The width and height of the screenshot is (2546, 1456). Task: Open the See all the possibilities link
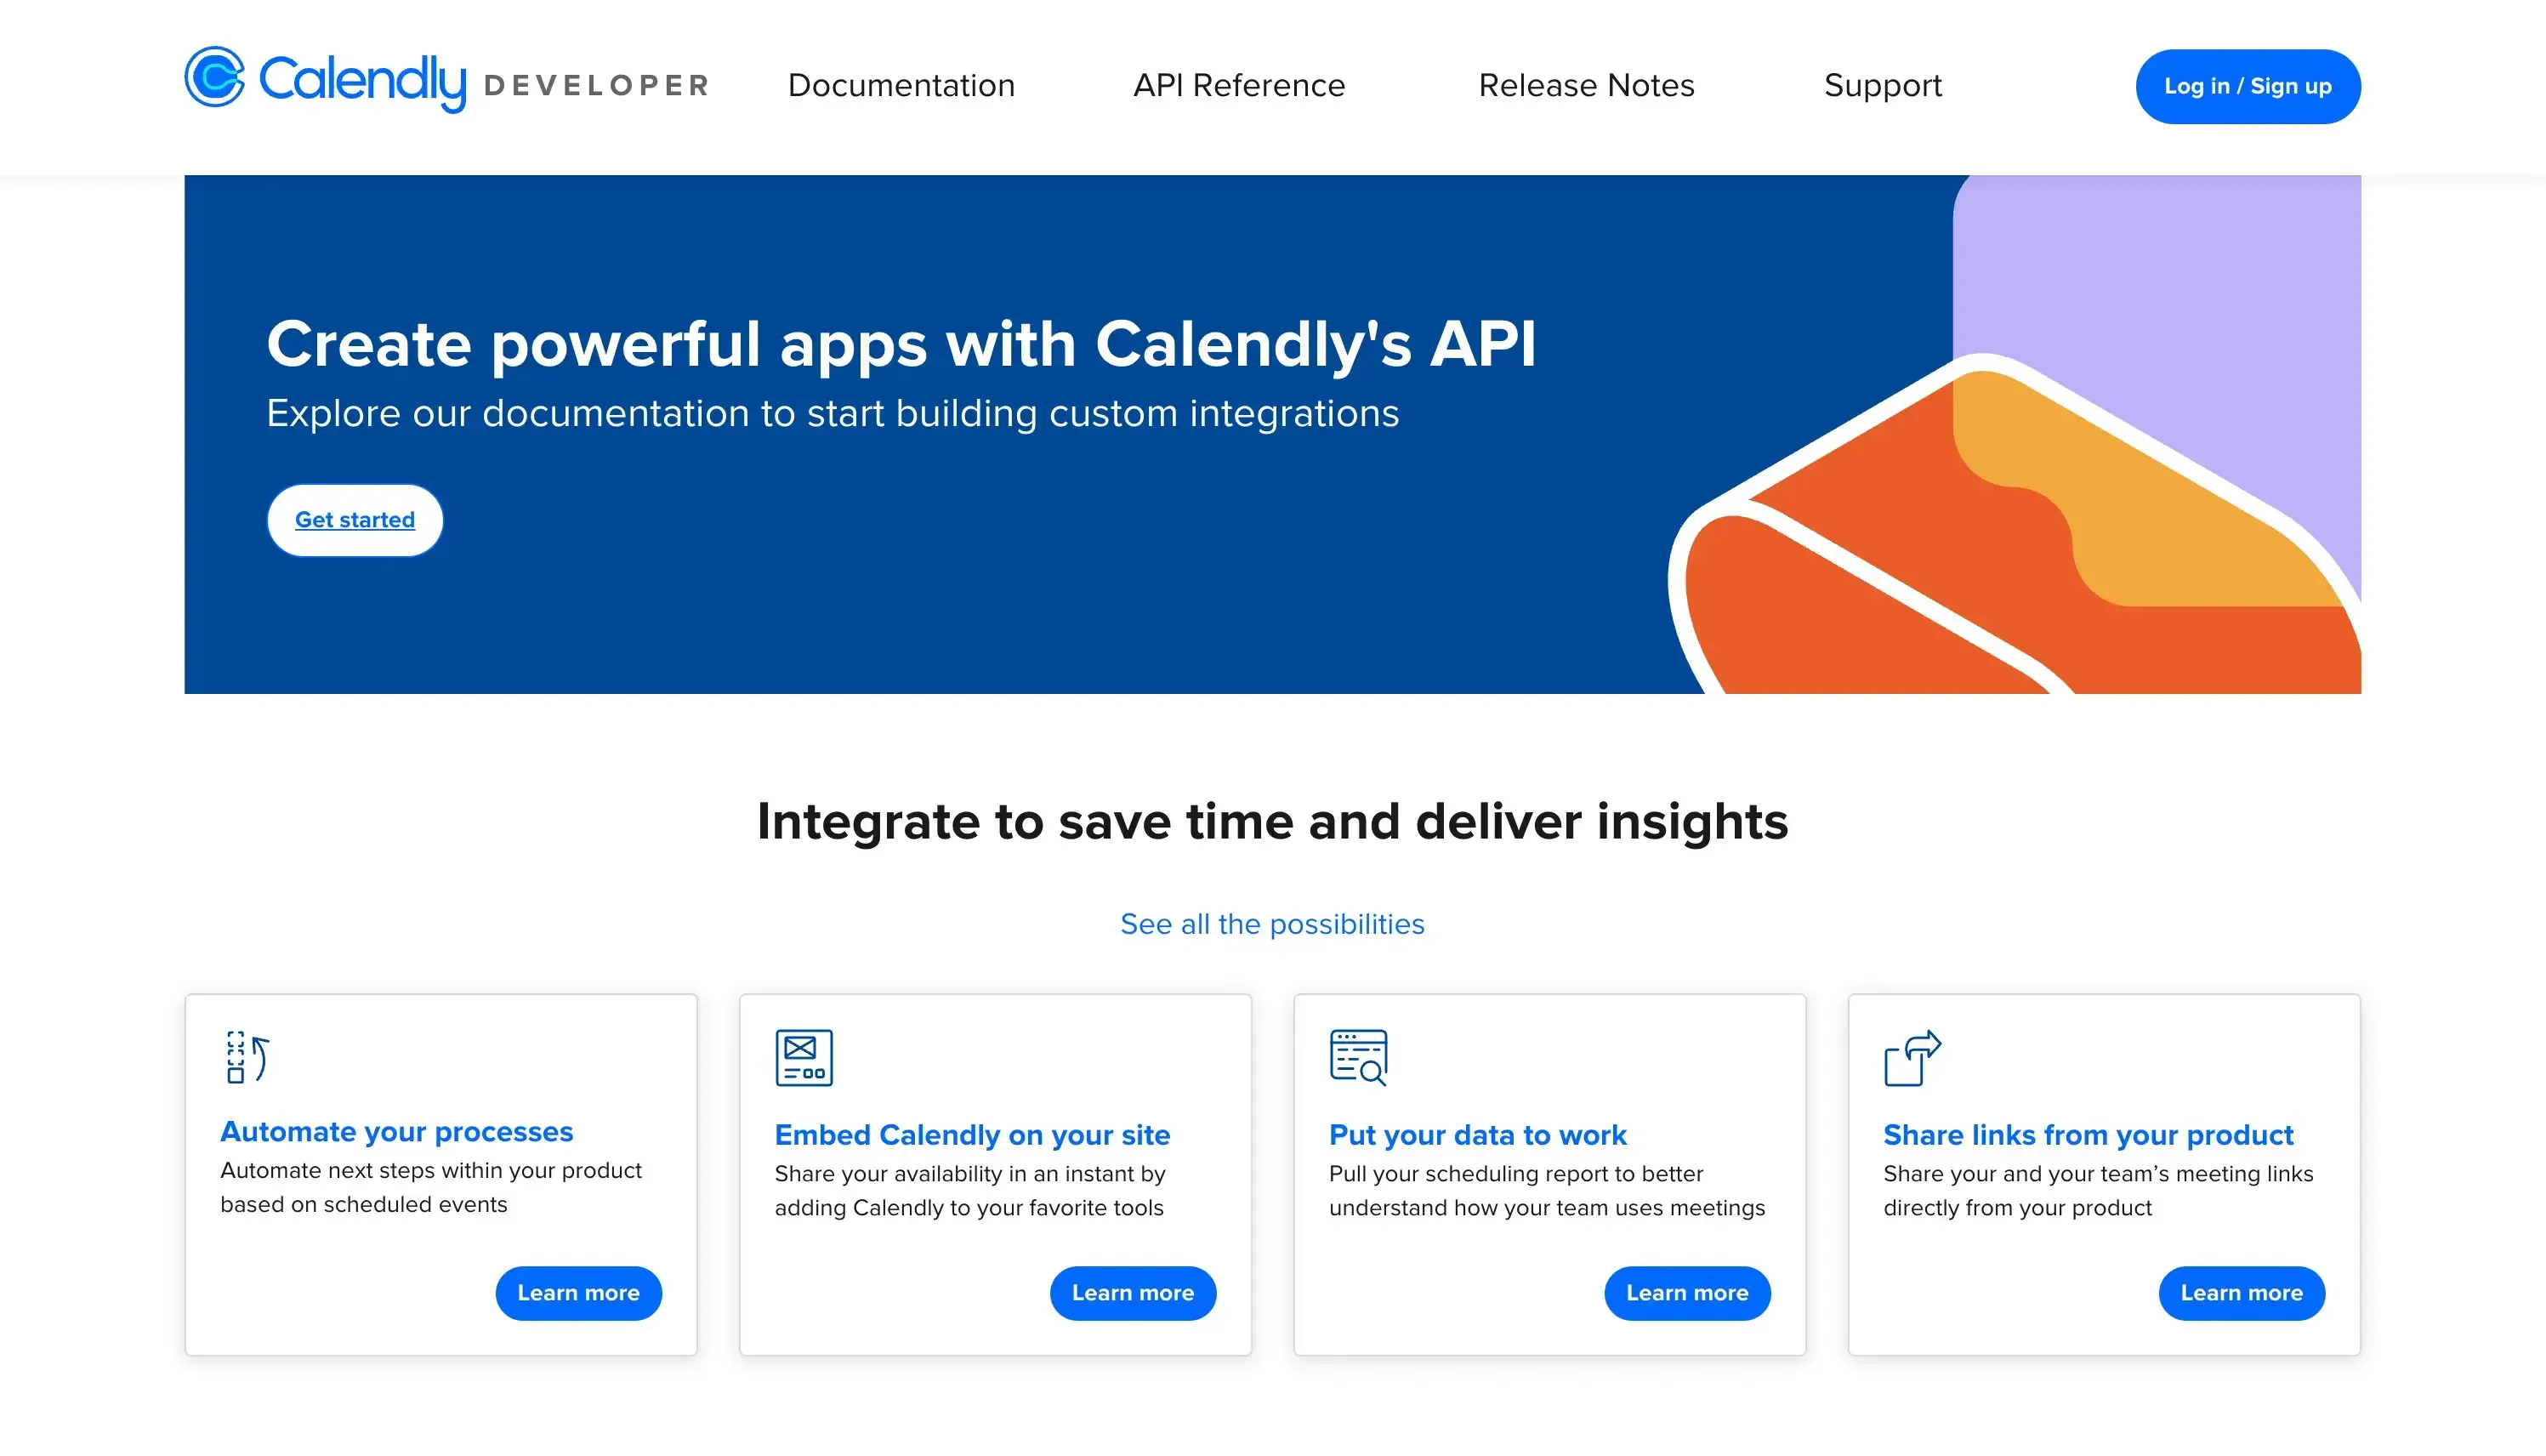pyautogui.click(x=1272, y=924)
